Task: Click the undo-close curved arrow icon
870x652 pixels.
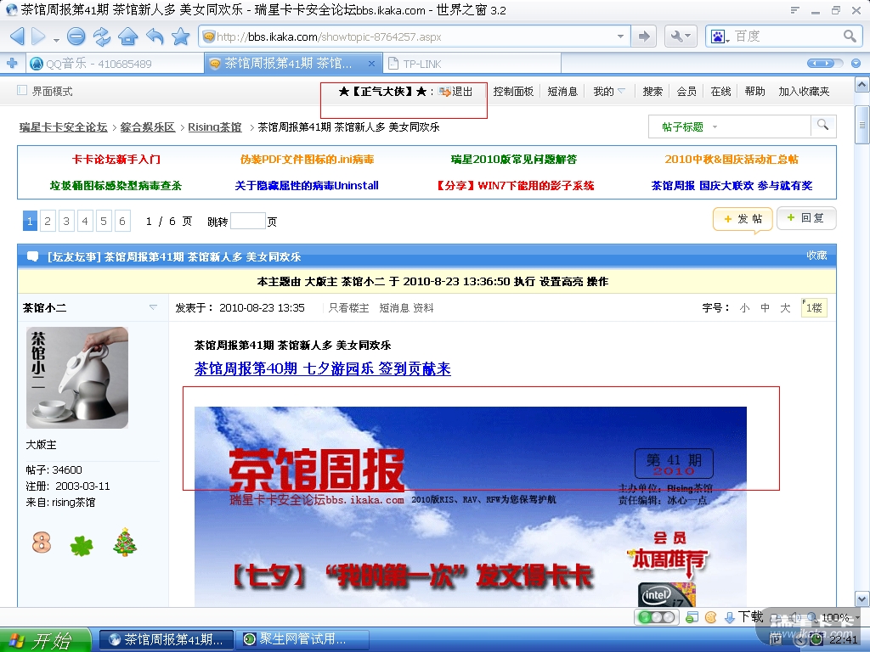Action: 155,37
